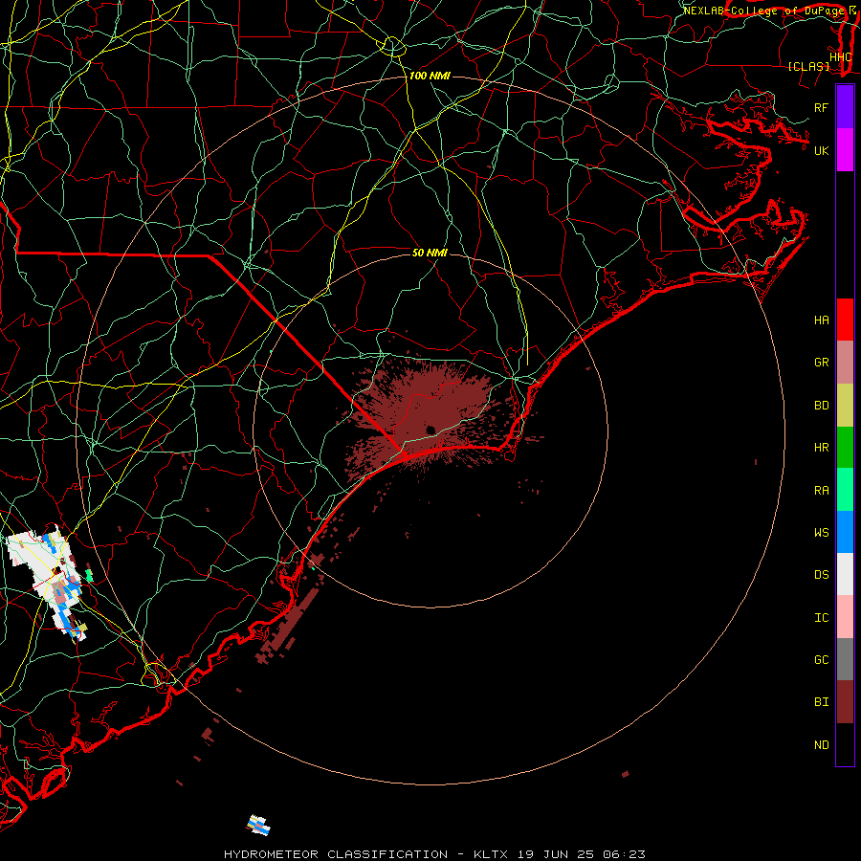Click the GR legend label
Screen dimensions: 861x861
click(x=821, y=363)
